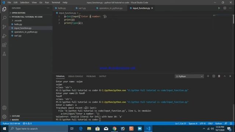Close the input_function.py tab
The height and width of the screenshot is (132, 235).
(x=152, y=8)
